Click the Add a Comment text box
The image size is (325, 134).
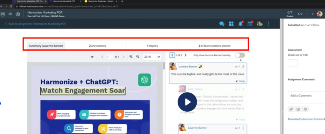pos(306,97)
